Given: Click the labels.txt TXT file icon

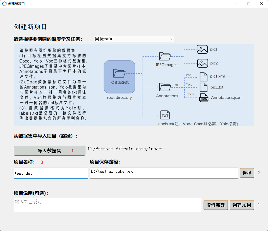Looking at the screenshot, I should 165,115.
